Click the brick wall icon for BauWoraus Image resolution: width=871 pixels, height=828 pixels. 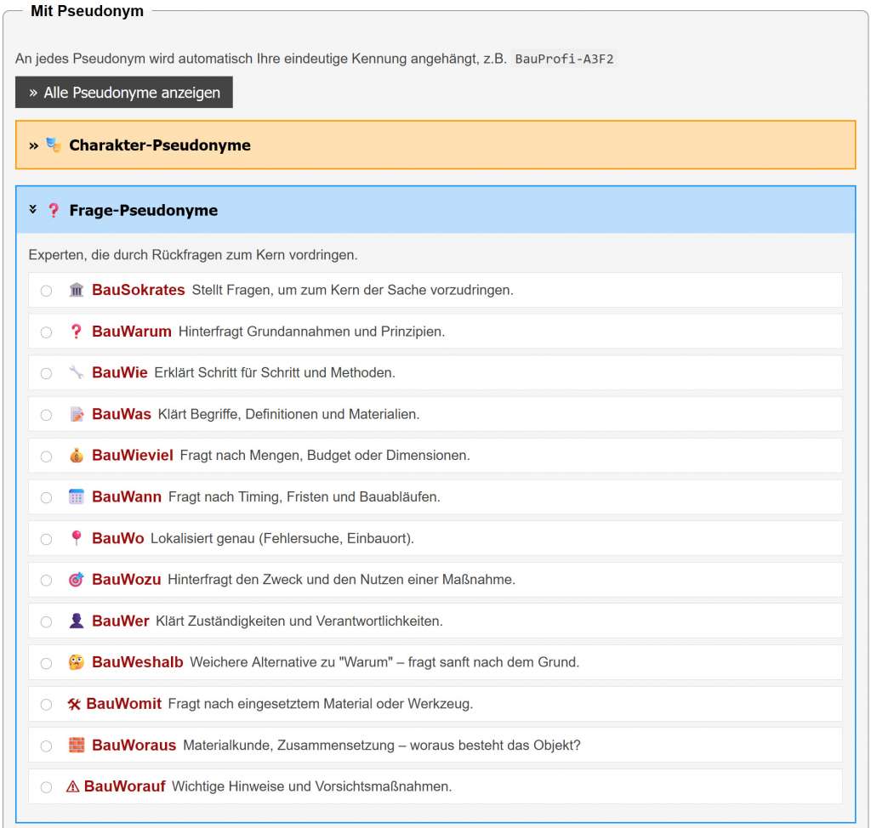77,746
